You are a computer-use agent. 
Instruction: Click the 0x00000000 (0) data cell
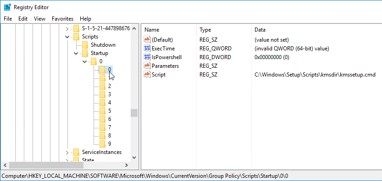coord(272,57)
